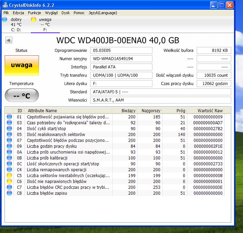Screen dimensions: 243x233
Task: Click the buffer size field '8192 KB'
Action: click(214, 50)
